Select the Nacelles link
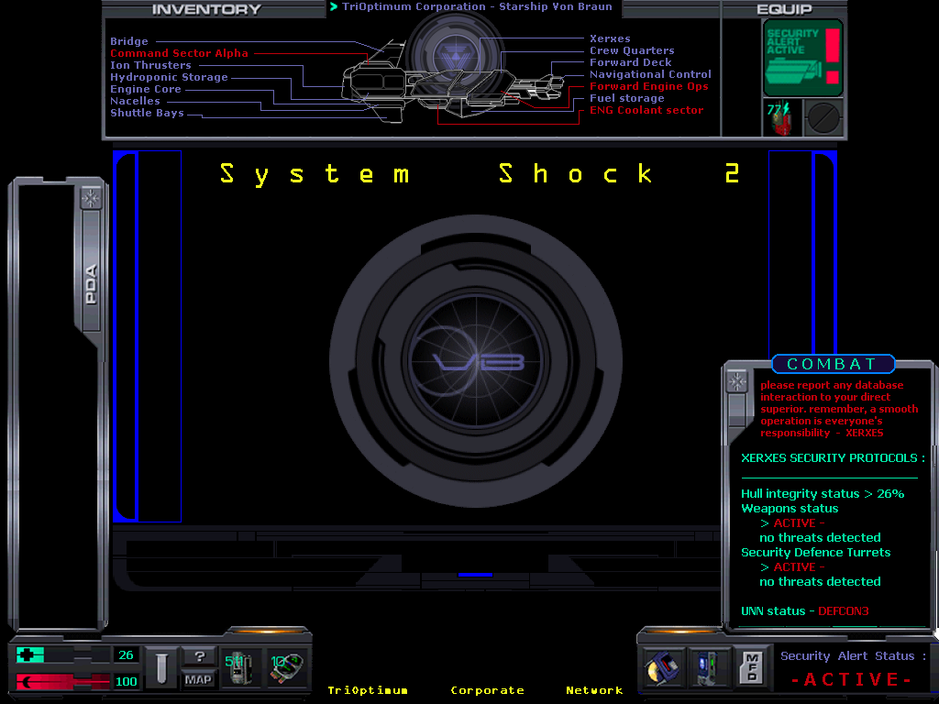Screen dimensions: 939x704 pos(136,101)
